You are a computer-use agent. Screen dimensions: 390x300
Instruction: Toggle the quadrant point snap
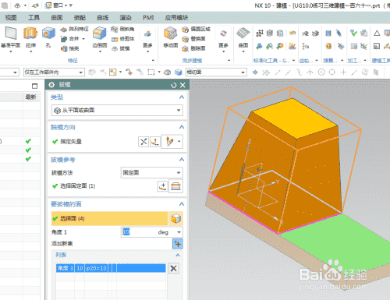point(332,72)
